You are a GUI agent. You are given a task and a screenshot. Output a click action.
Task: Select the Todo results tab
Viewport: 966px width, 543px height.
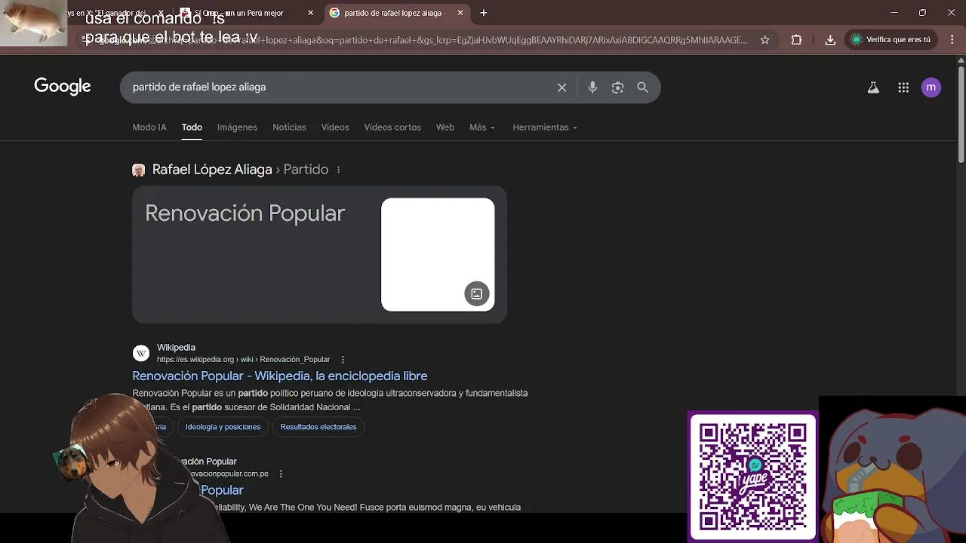192,127
